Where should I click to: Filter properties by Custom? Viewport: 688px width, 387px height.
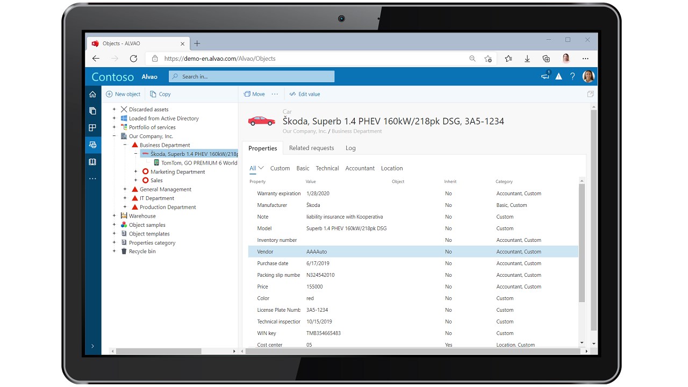280,168
